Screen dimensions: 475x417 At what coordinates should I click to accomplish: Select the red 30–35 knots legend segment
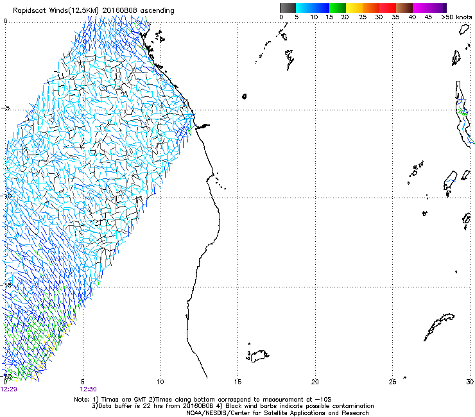[388, 8]
